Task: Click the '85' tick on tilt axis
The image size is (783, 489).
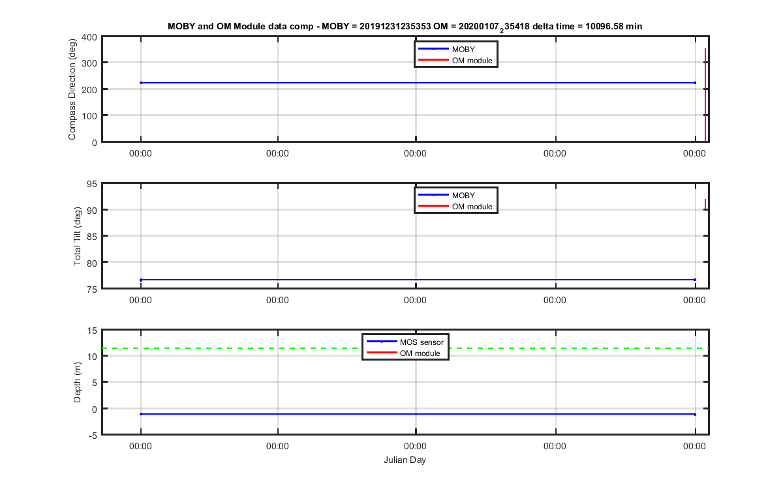Action: 93,236
